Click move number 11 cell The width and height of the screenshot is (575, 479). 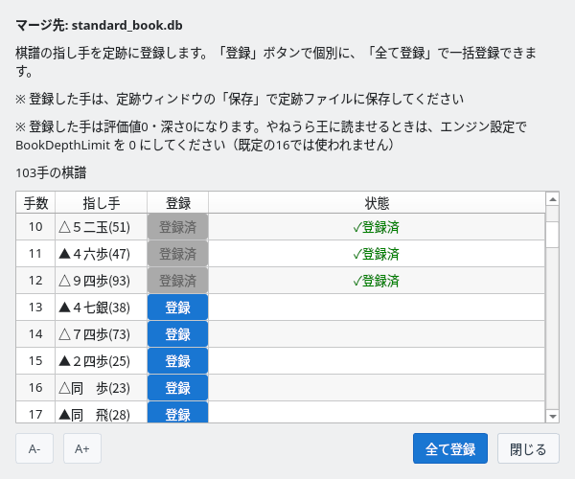click(35, 254)
